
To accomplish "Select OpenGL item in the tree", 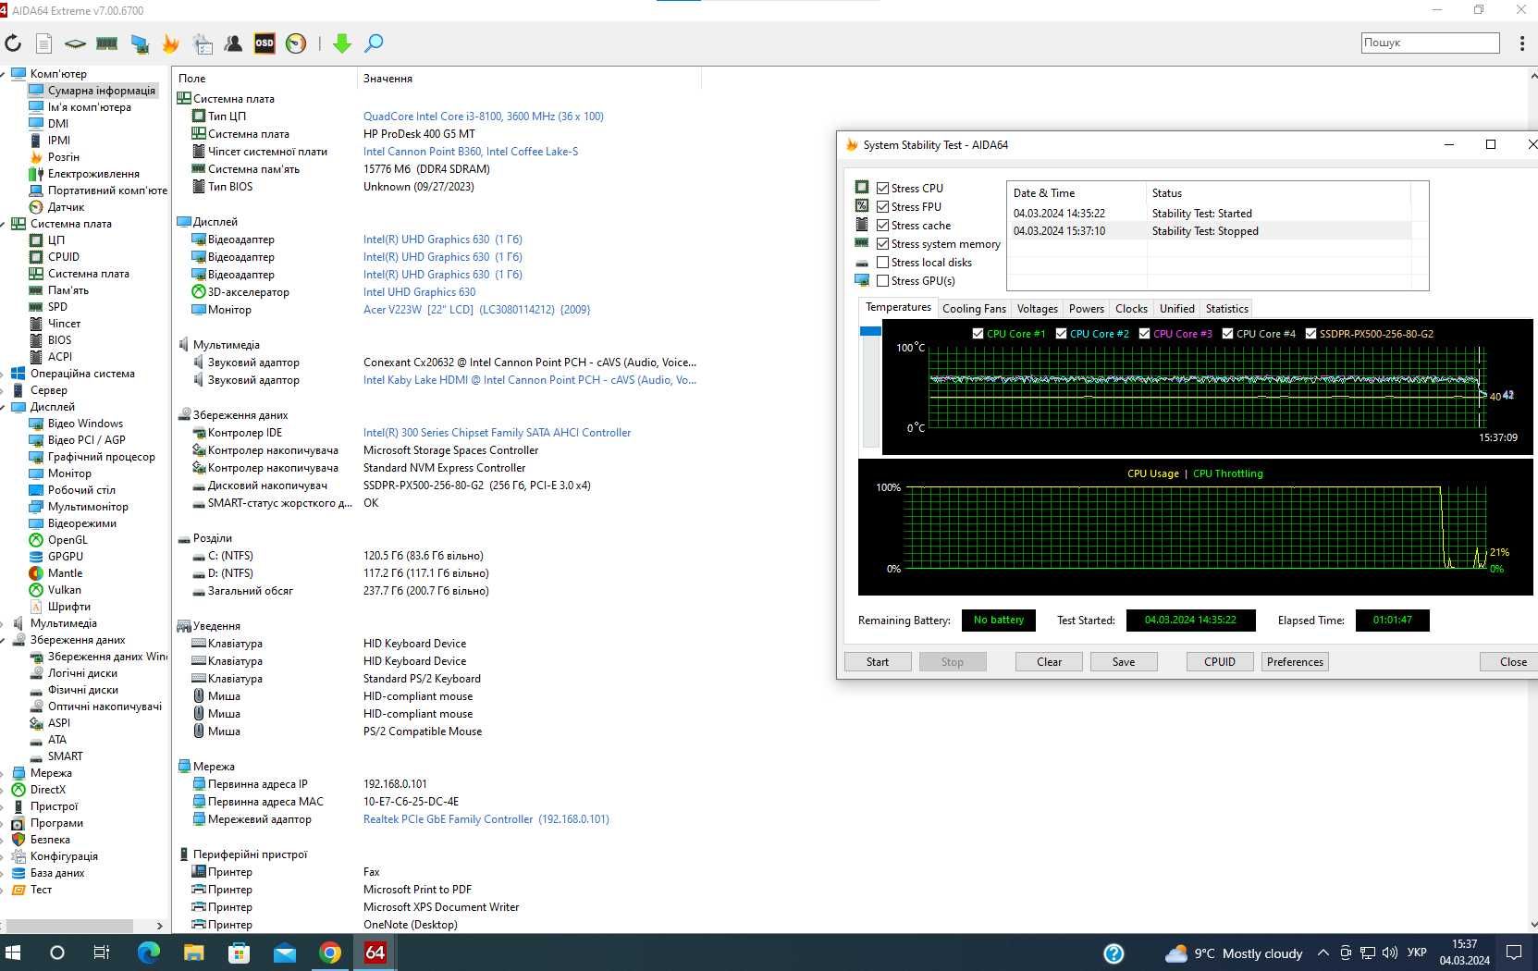I will 68,540.
